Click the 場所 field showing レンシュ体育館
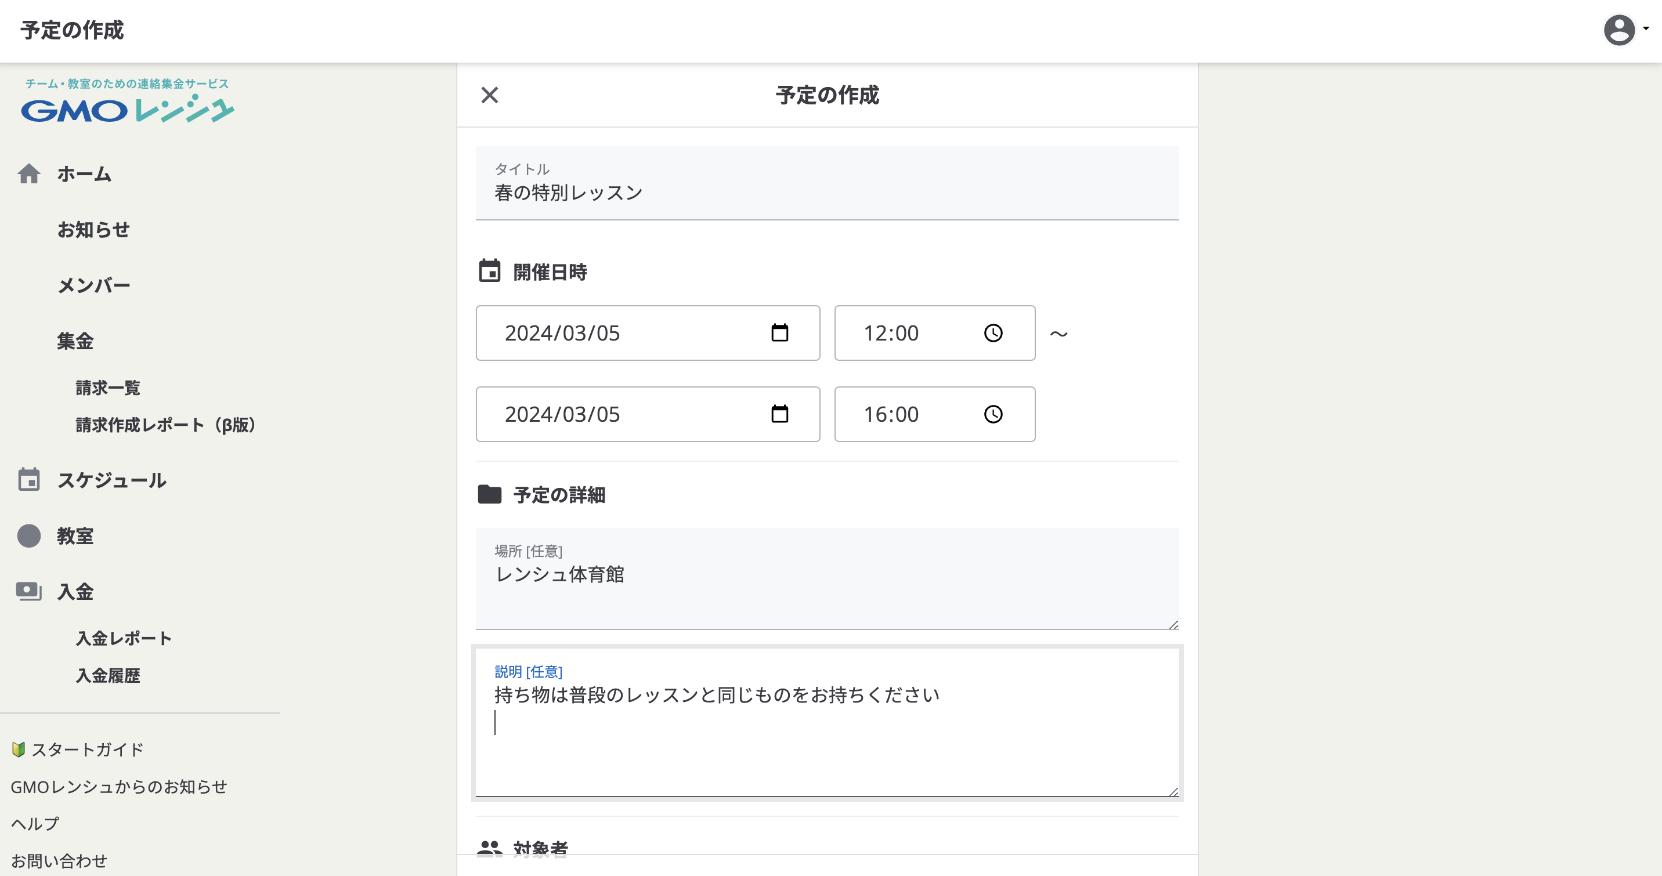The height and width of the screenshot is (876, 1662). [x=826, y=575]
